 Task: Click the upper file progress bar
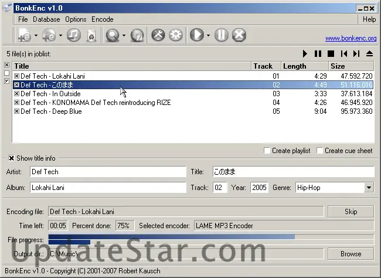point(211,237)
